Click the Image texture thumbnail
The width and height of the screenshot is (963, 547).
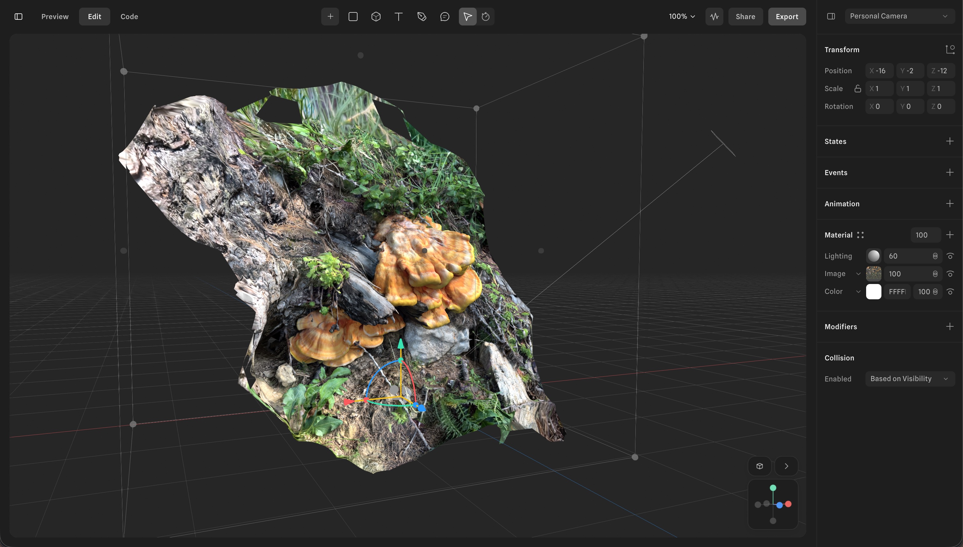(873, 274)
